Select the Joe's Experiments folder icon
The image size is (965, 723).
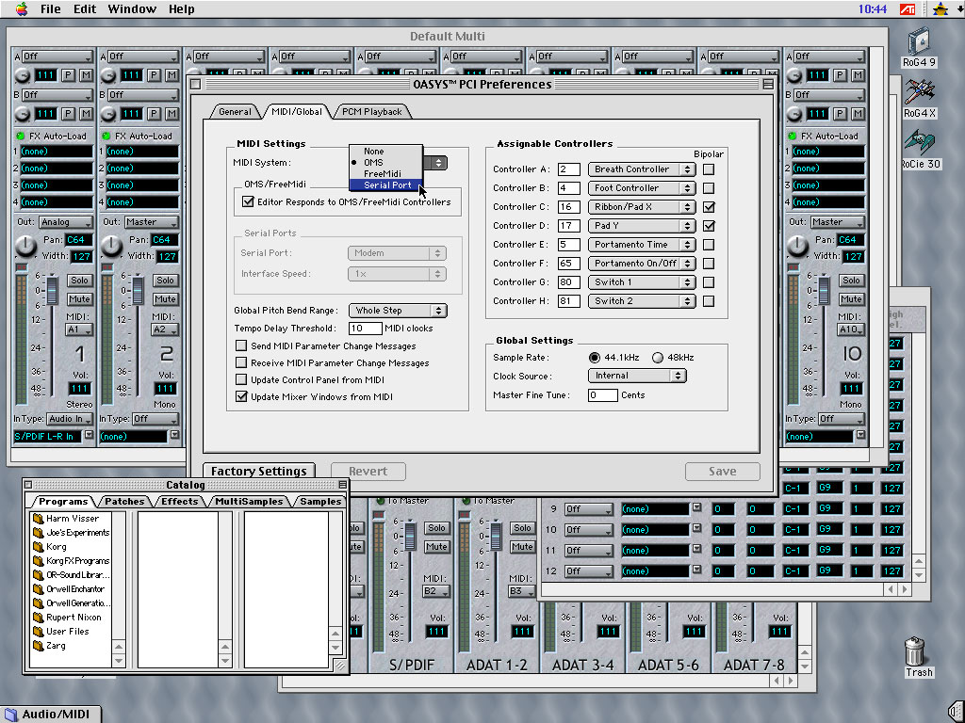tap(38, 533)
